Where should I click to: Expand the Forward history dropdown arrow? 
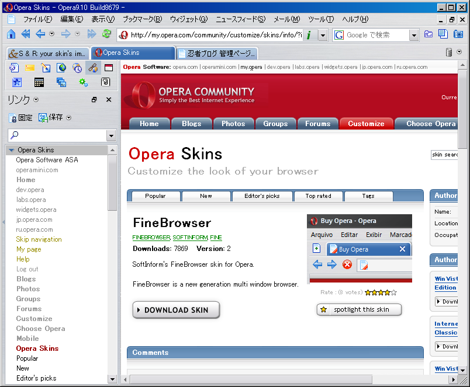click(77, 34)
